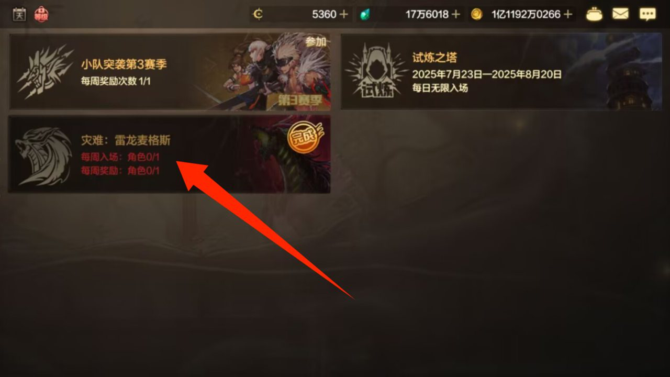Open 试炼之塔 event card
The image size is (670, 377).
click(501, 72)
